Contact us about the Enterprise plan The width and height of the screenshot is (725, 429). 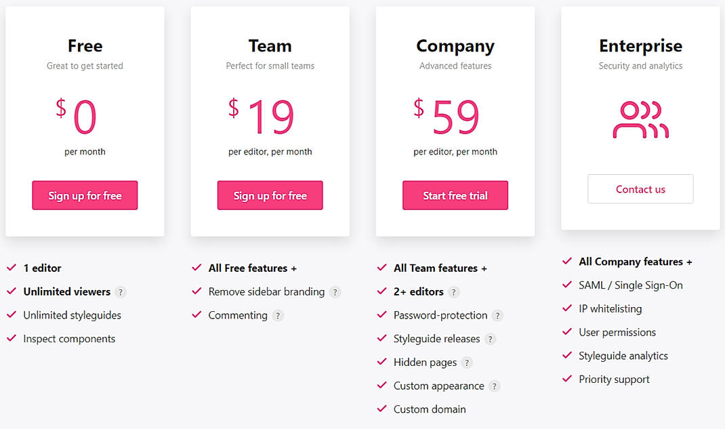pos(640,189)
